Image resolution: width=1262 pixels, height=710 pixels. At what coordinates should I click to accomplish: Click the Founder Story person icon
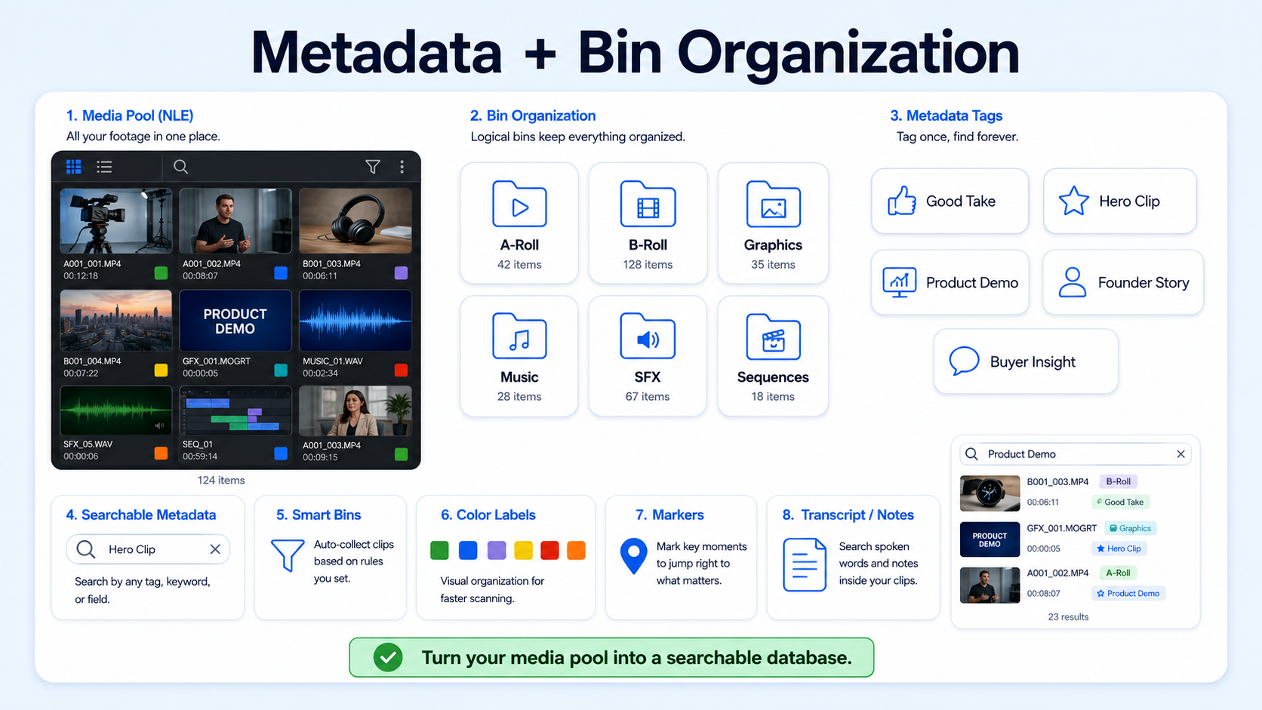click(1072, 282)
